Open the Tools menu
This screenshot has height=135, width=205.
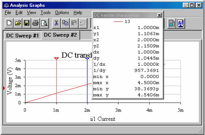45,13
